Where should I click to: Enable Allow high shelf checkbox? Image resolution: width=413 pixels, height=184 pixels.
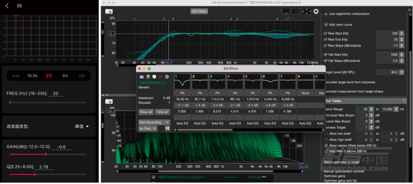pos(326,140)
